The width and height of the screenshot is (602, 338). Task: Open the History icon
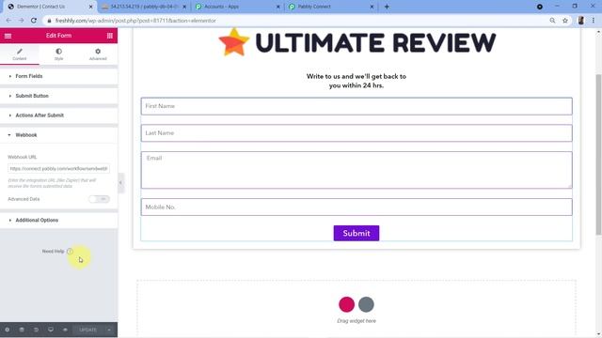coord(36,330)
